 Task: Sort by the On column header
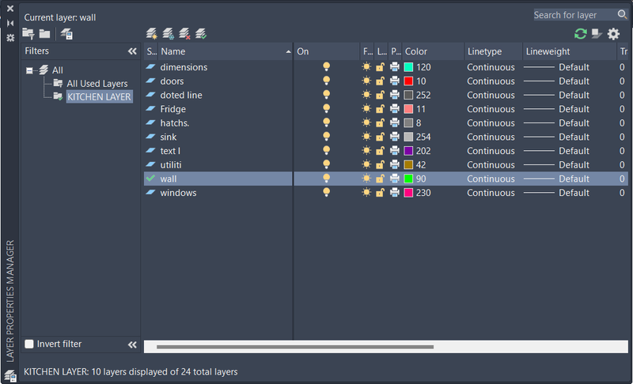tap(327, 51)
